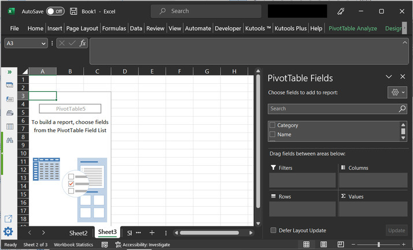Click the Save icon in title bar
The width and height of the screenshot is (413, 250).
(x=74, y=11)
